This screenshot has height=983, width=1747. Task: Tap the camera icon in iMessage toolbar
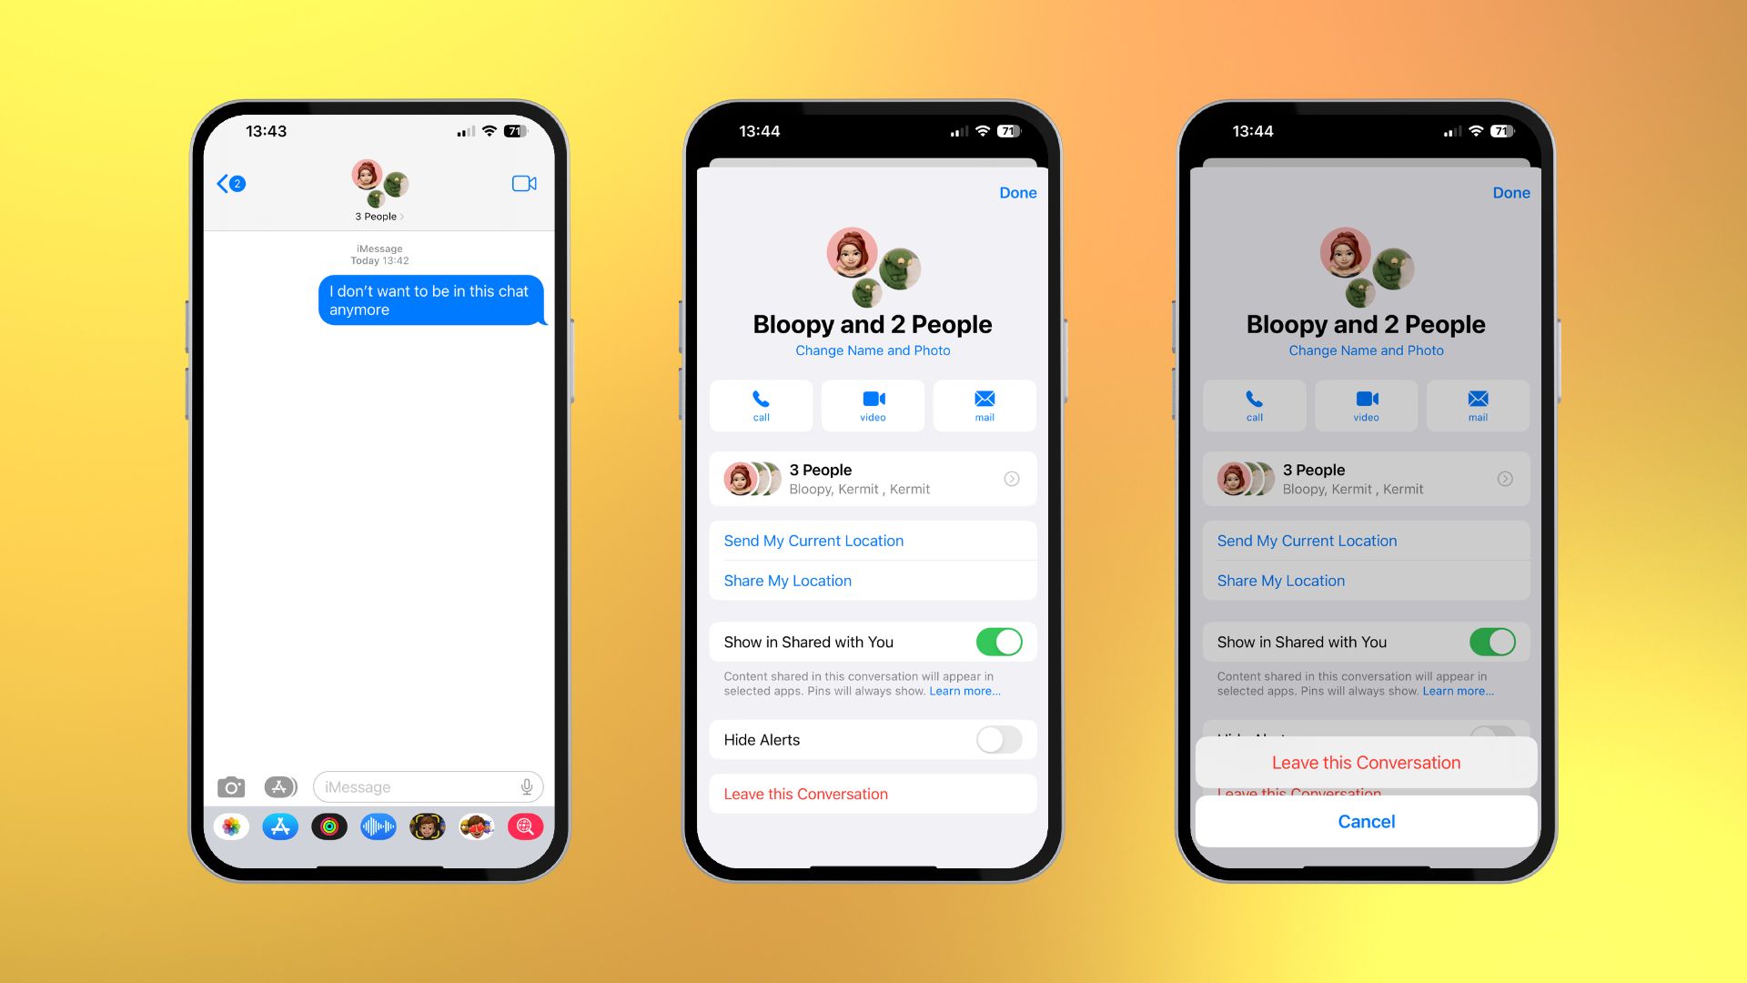(x=230, y=786)
